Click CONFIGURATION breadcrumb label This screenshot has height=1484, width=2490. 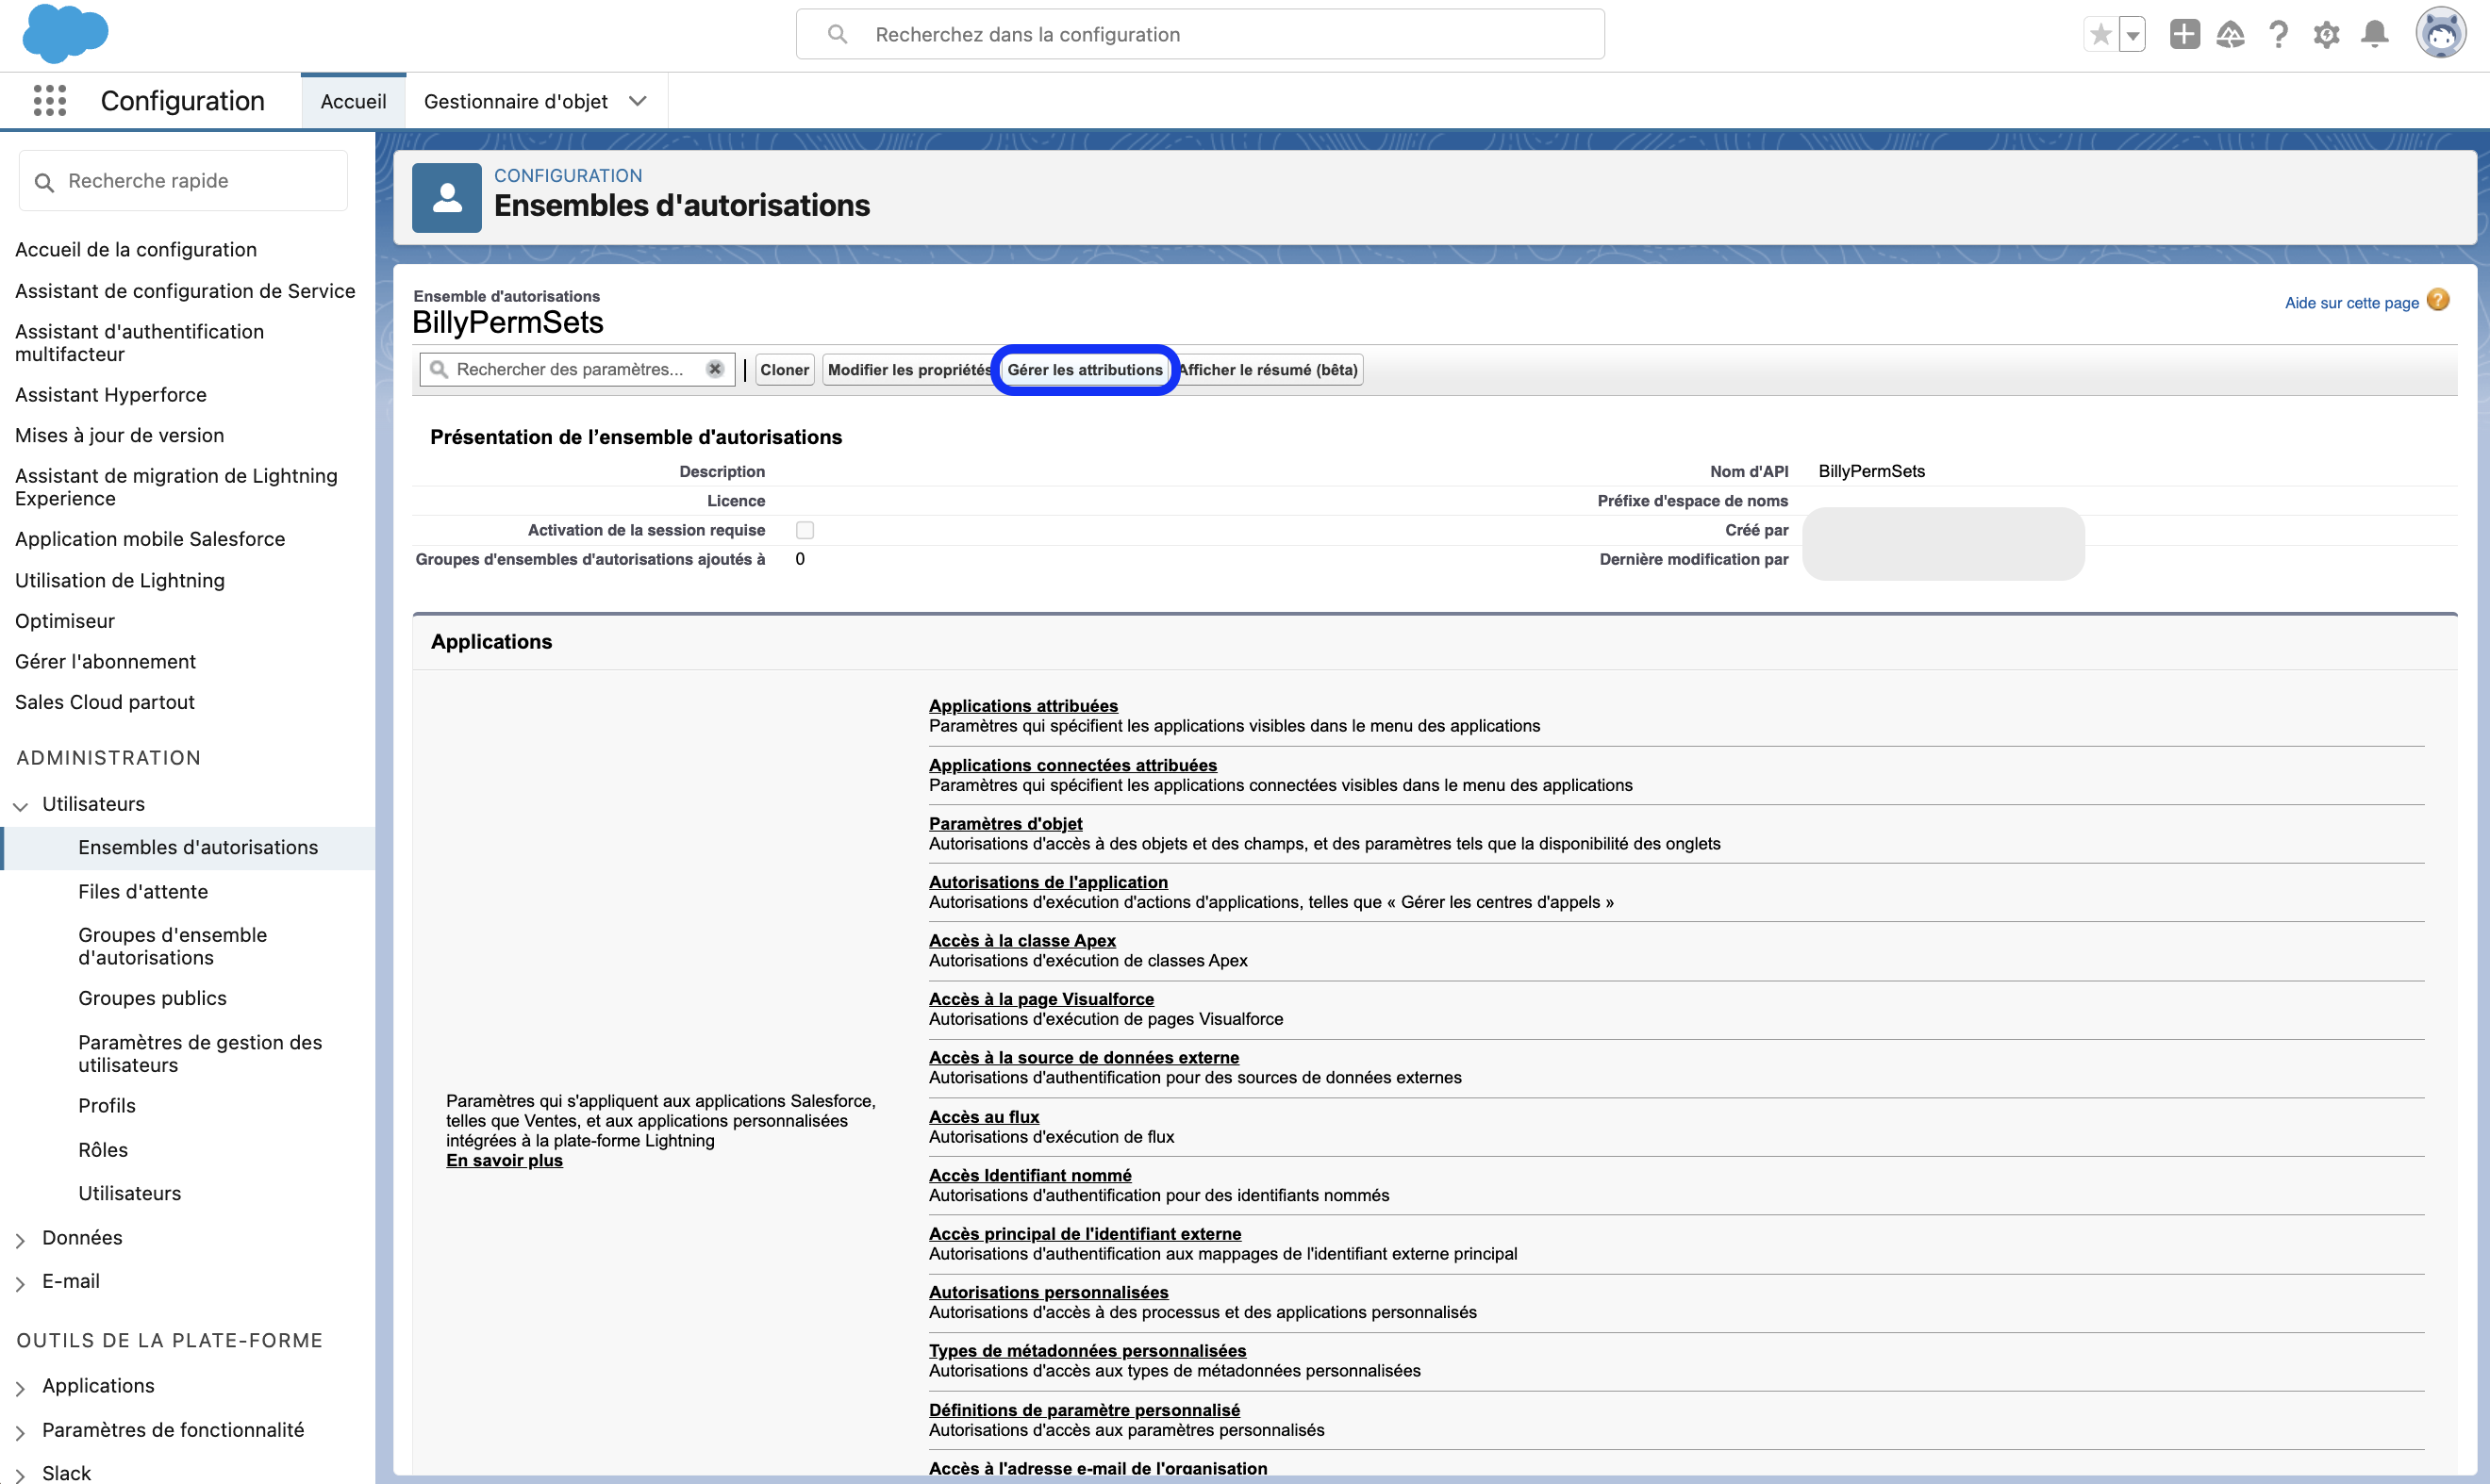coord(568,176)
